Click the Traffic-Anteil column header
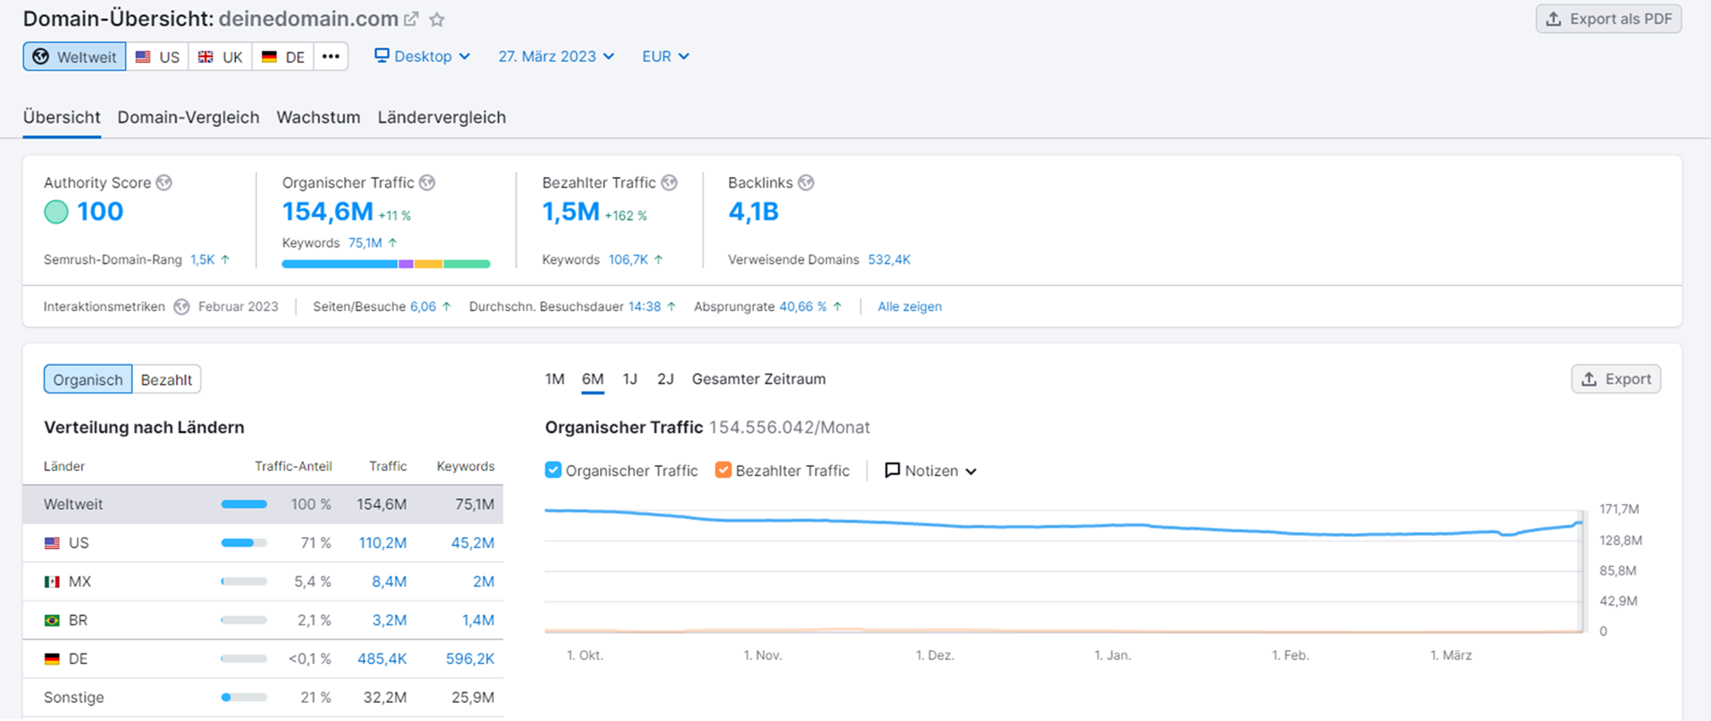This screenshot has height=721, width=1711. (293, 466)
